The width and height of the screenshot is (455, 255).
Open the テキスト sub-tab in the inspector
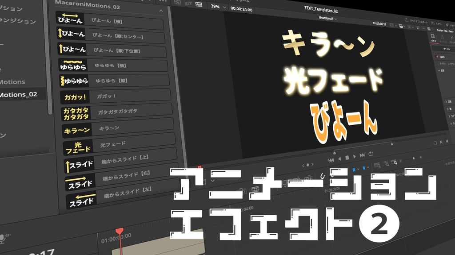443,64
